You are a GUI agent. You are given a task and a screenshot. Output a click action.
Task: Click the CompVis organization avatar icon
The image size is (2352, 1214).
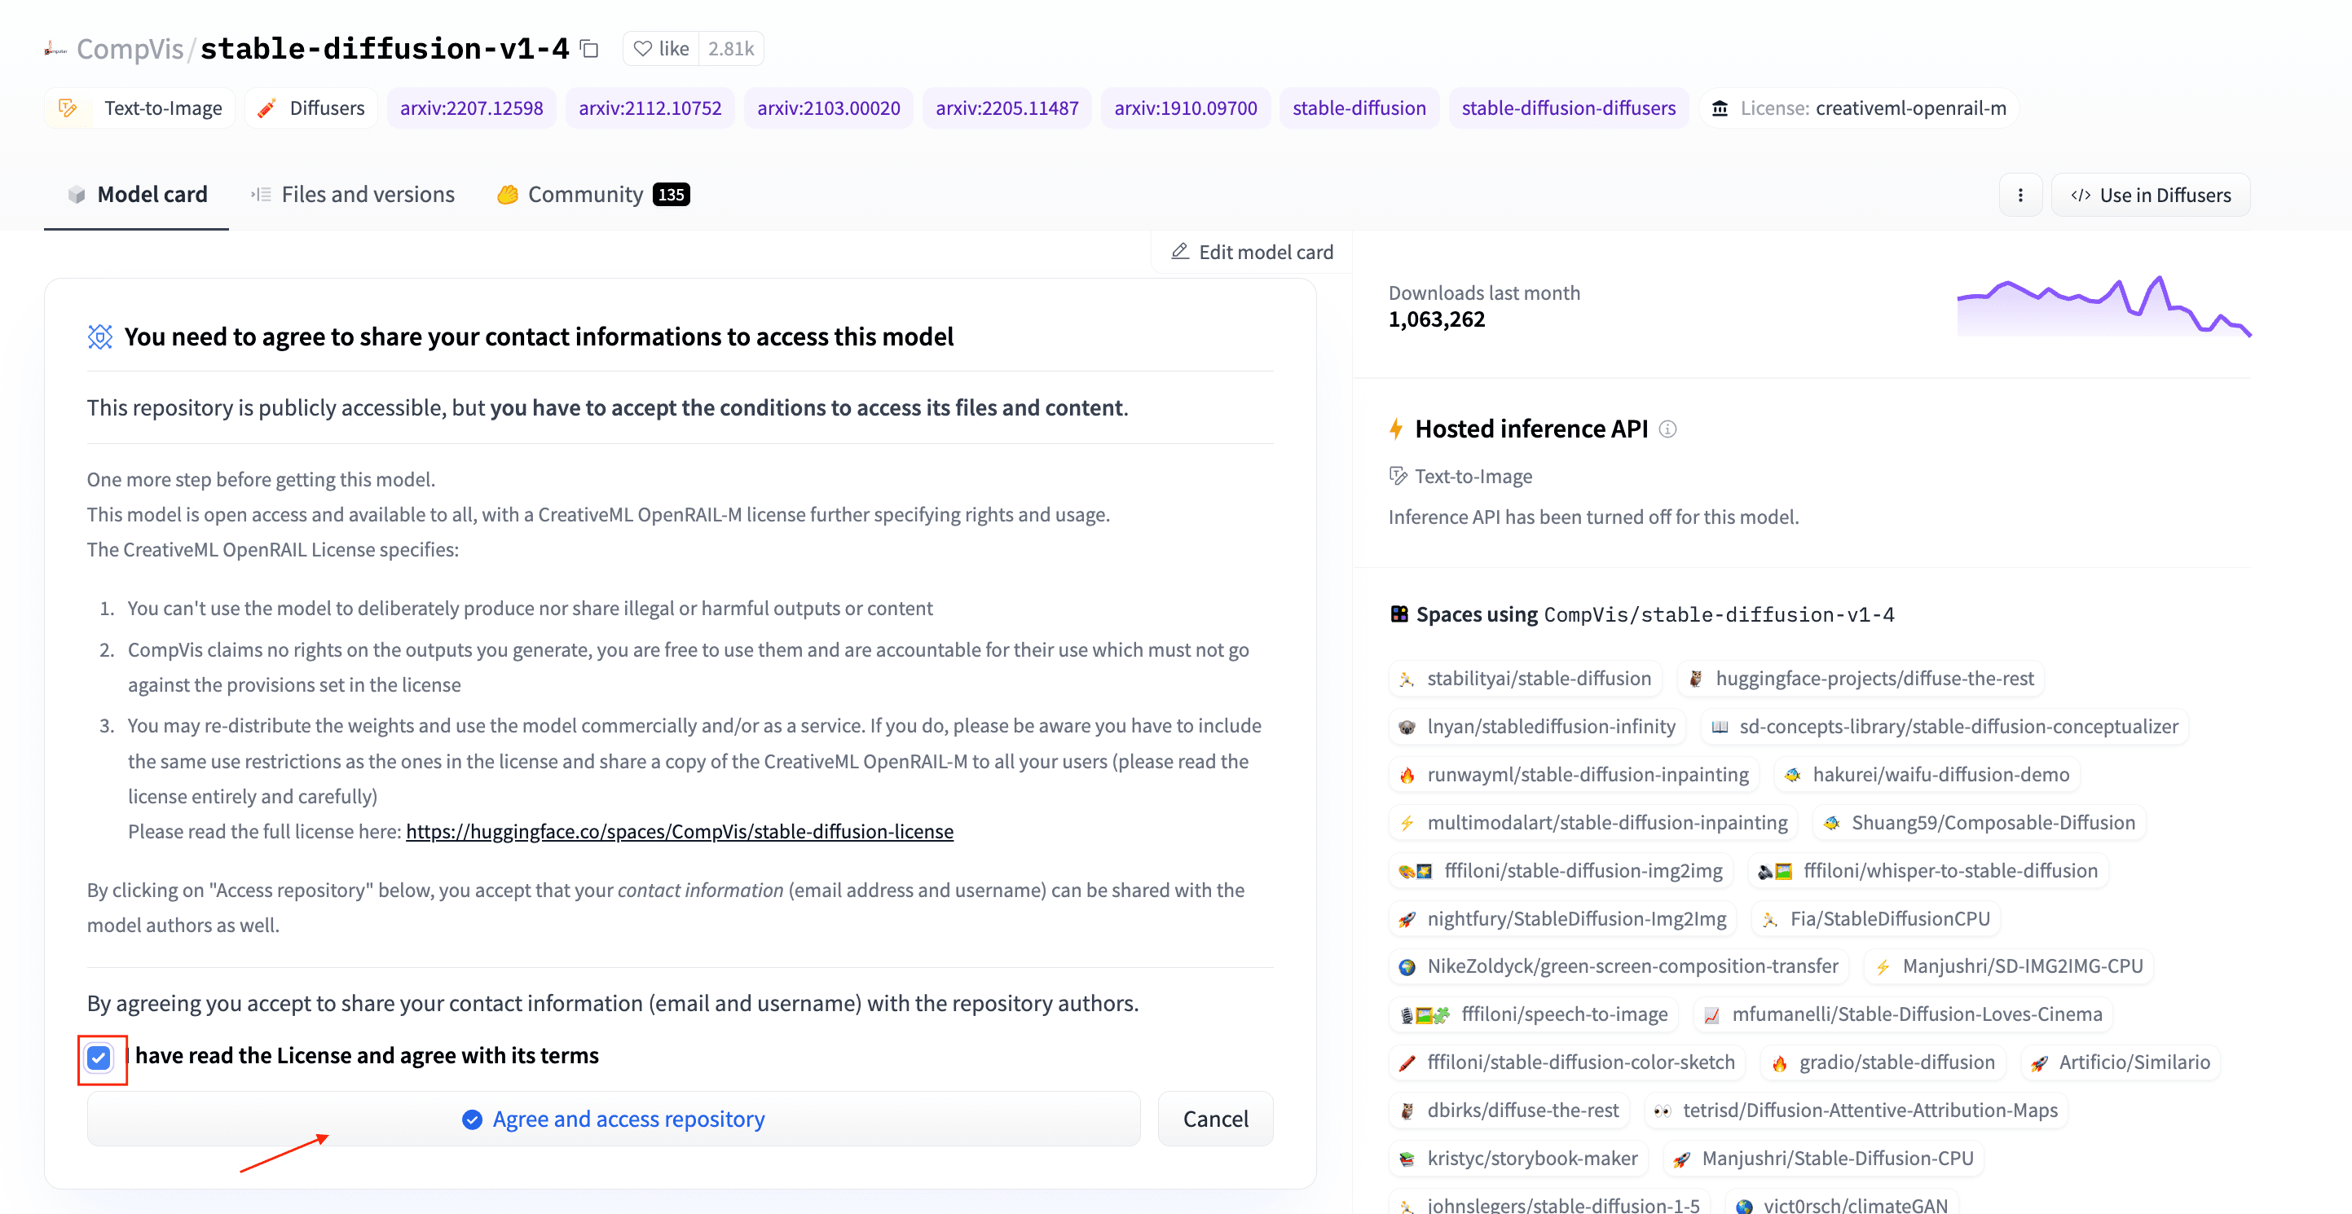point(55,49)
